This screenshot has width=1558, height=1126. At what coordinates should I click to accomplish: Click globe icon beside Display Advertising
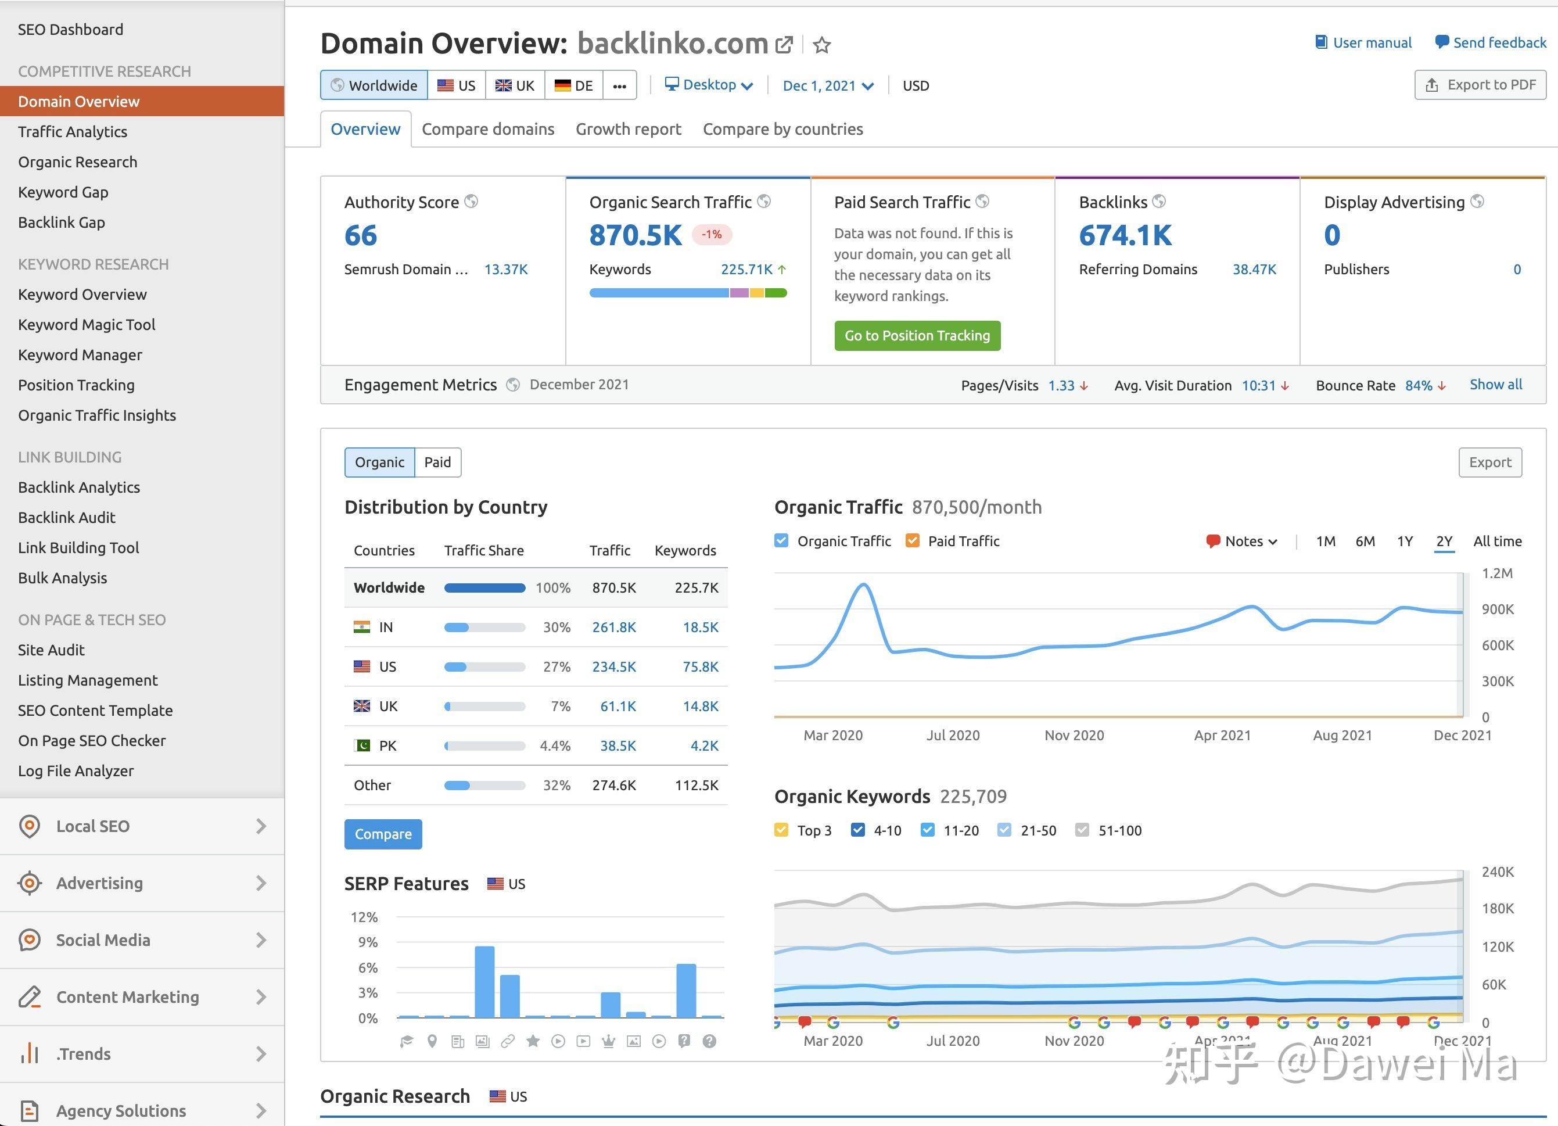click(1477, 200)
